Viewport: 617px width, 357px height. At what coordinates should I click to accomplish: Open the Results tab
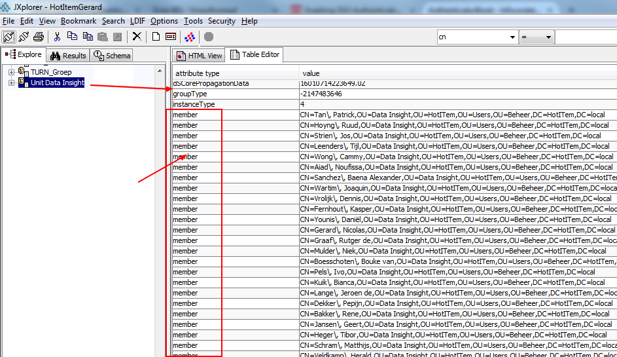tap(68, 56)
